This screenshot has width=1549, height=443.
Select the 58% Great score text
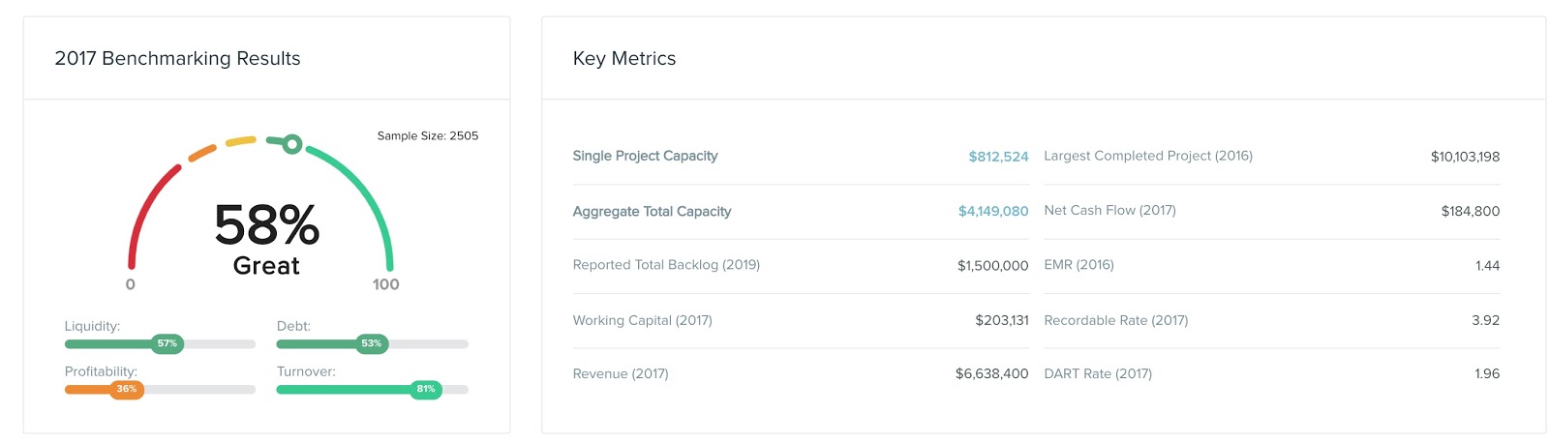[x=266, y=238]
